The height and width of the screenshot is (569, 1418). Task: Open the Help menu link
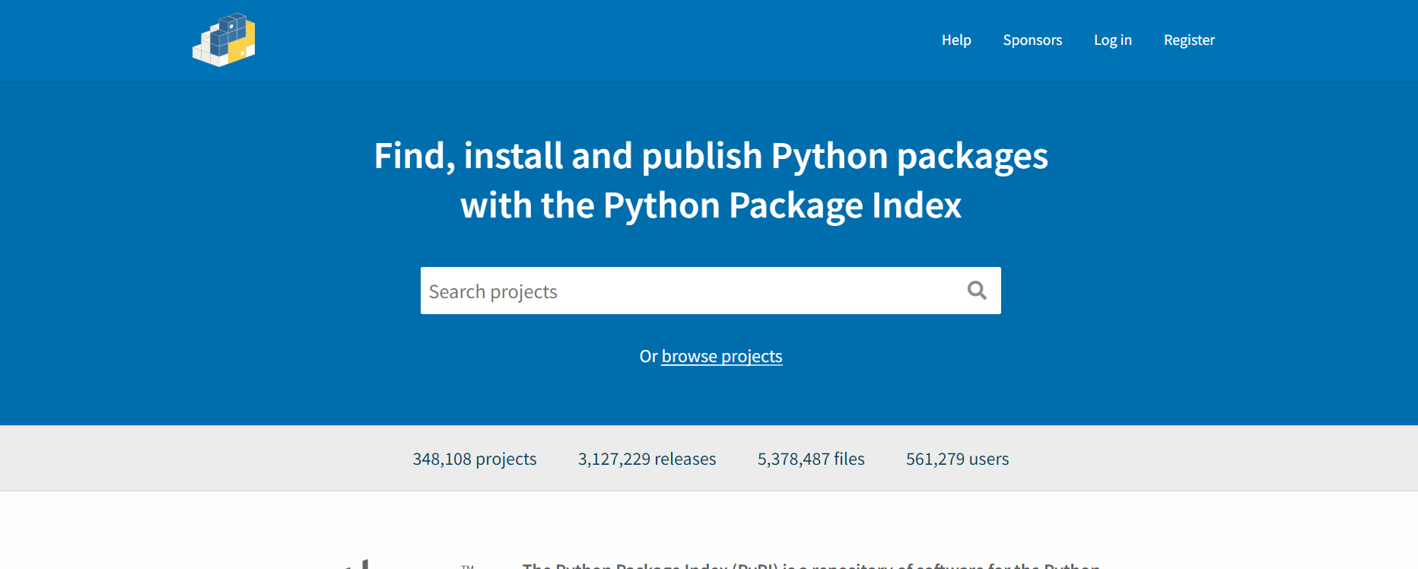click(x=956, y=40)
